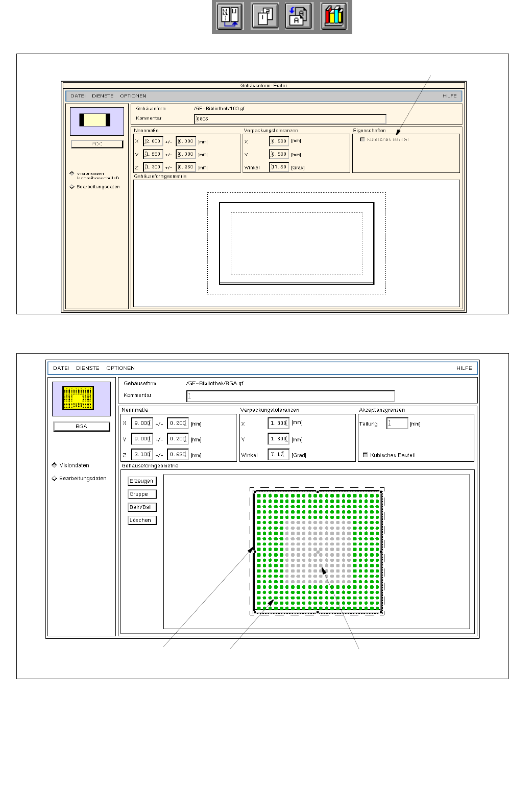Open HILFE menu in the BGA.gf window
This screenshot has height=796, width=509.
pyautogui.click(x=464, y=368)
